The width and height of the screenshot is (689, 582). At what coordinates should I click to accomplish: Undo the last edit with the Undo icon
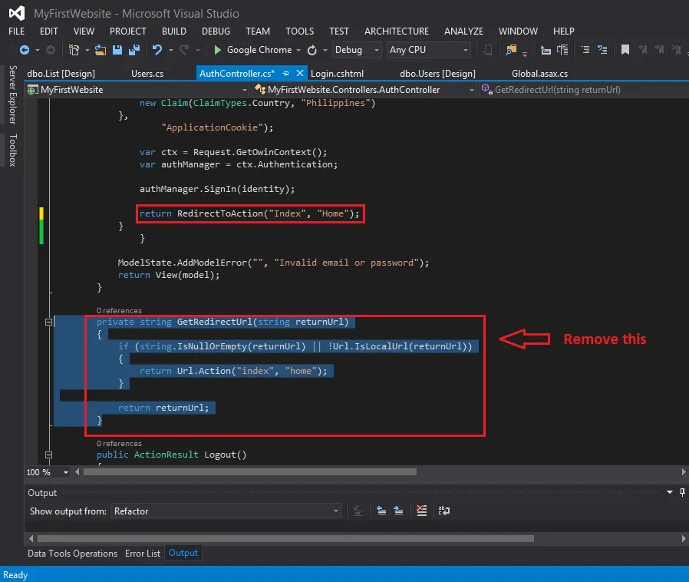click(157, 50)
